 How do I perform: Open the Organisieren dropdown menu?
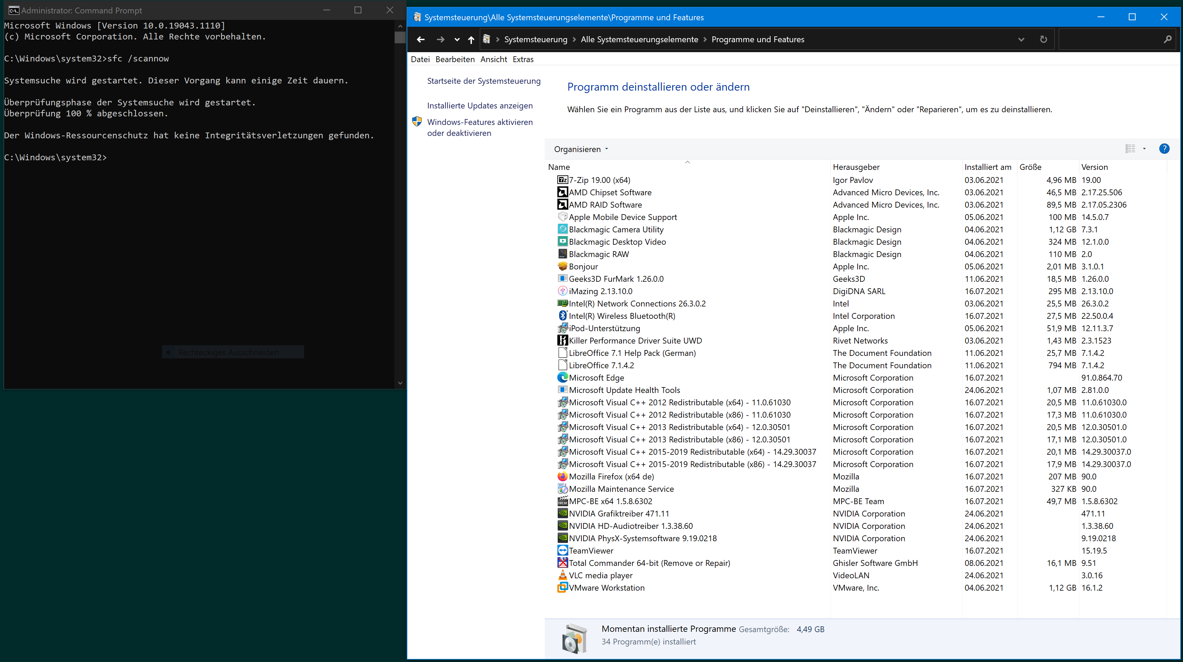coord(580,149)
